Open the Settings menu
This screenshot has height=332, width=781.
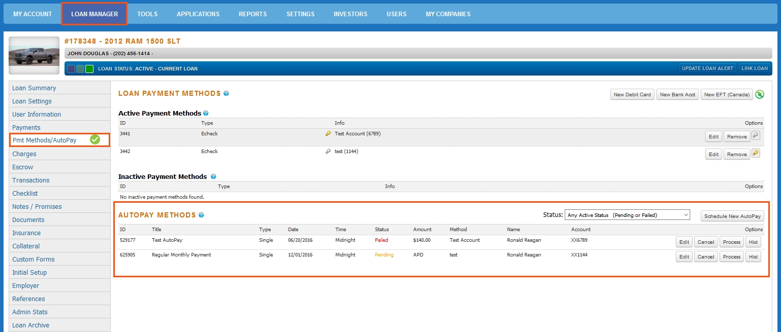[x=300, y=14]
